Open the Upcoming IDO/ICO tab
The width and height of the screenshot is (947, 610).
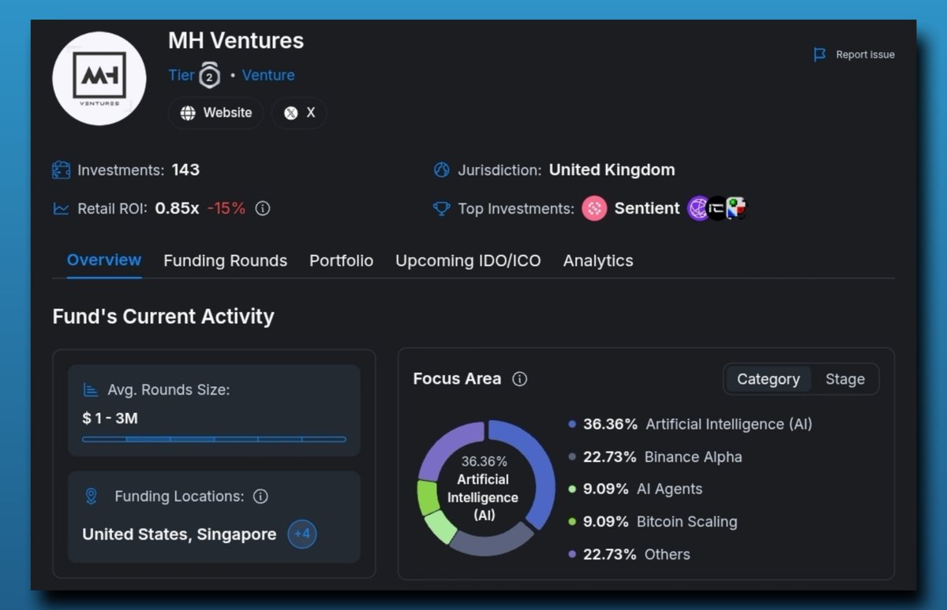(x=468, y=261)
